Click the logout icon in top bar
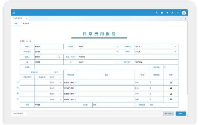Viewport: 198px width, 125px height. [x=177, y=13]
